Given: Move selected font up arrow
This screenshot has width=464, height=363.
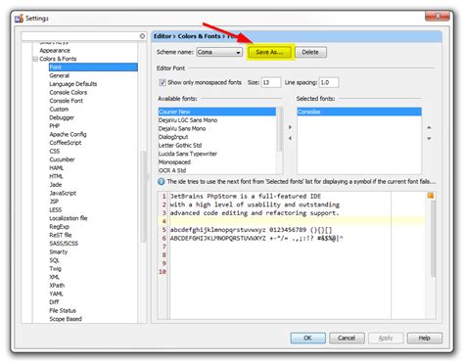Looking at the screenshot, I should click(x=429, y=127).
